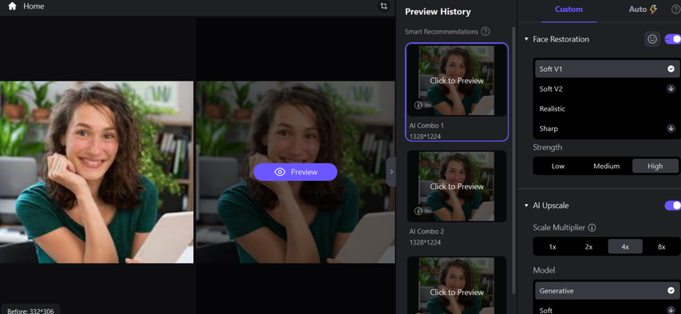Choose 1x scale multiplier
Viewport: 681px width, 314px height.
point(553,247)
